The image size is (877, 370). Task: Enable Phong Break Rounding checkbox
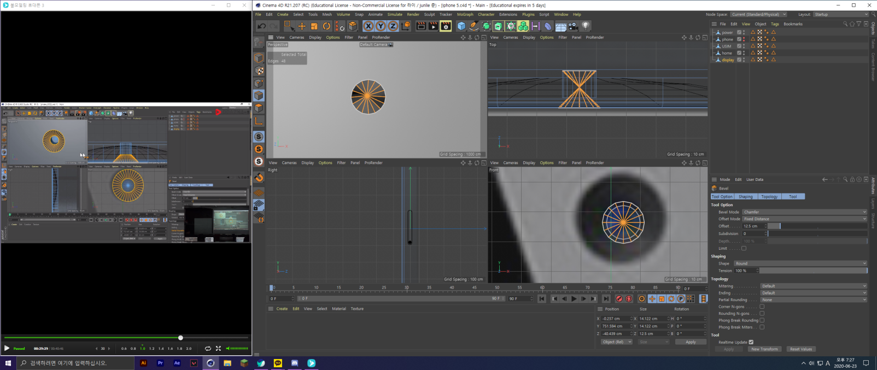pyautogui.click(x=762, y=320)
